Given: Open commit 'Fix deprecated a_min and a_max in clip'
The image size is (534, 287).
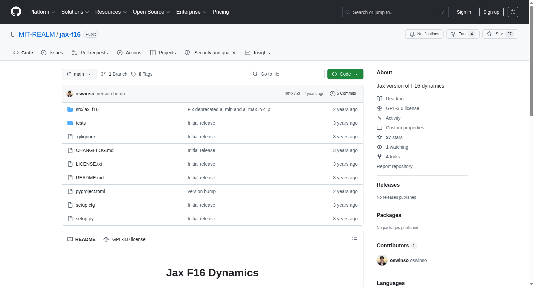Looking at the screenshot, I should 229,109.
